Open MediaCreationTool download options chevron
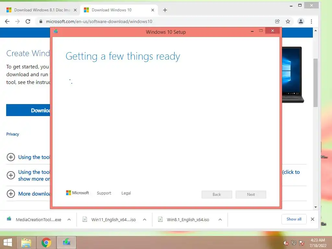This screenshot has width=332, height=249. coord(69,219)
